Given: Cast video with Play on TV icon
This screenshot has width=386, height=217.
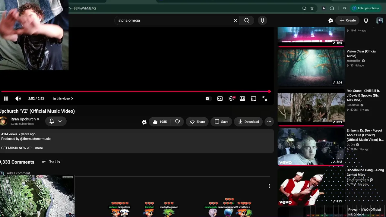Looking at the screenshot, I should tap(253, 99).
